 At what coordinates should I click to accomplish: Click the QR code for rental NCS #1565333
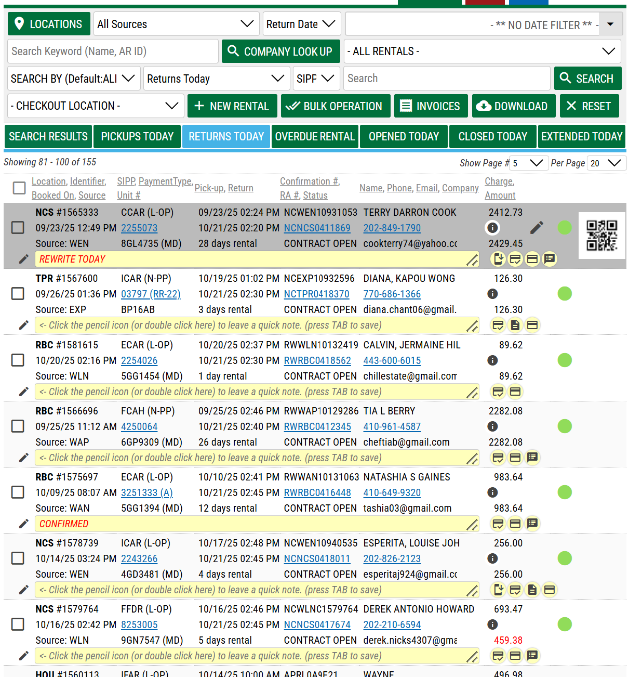(x=601, y=236)
